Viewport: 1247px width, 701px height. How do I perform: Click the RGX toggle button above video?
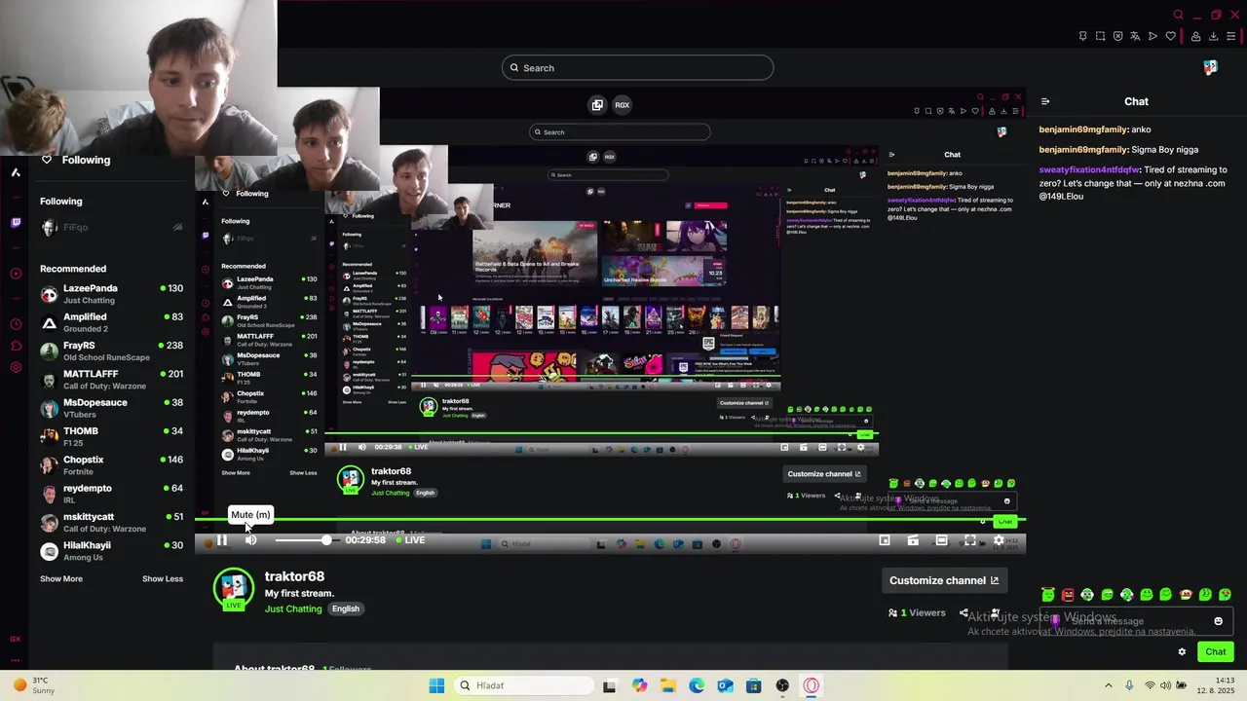click(x=622, y=105)
